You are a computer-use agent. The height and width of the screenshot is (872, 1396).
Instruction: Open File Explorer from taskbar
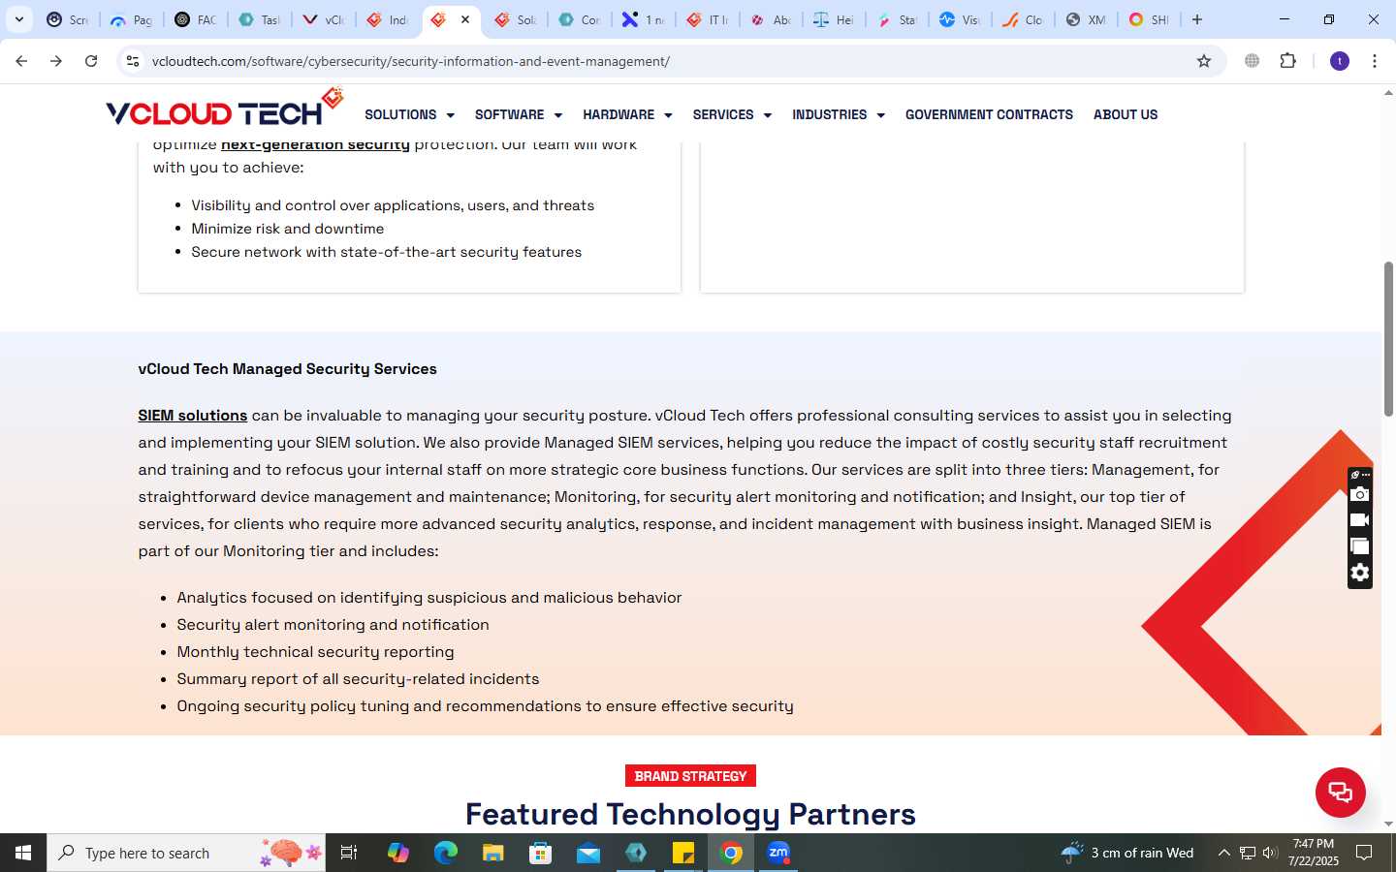tap(492, 853)
